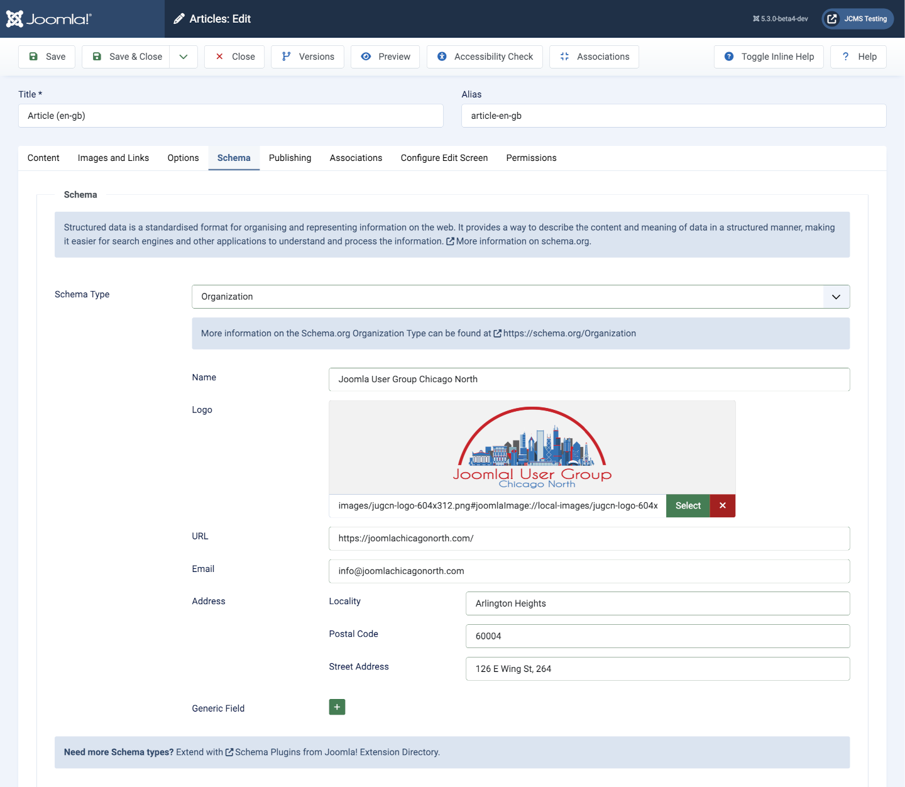Click the Joomla logo in header
Viewport: 905px width, 787px height.
point(49,19)
